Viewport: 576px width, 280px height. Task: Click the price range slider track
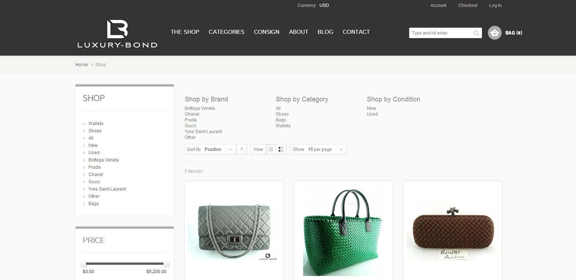point(125,264)
